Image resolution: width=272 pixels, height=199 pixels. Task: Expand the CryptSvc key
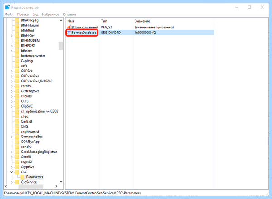(12, 167)
